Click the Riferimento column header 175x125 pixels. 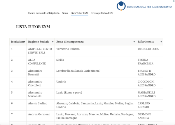(150, 42)
